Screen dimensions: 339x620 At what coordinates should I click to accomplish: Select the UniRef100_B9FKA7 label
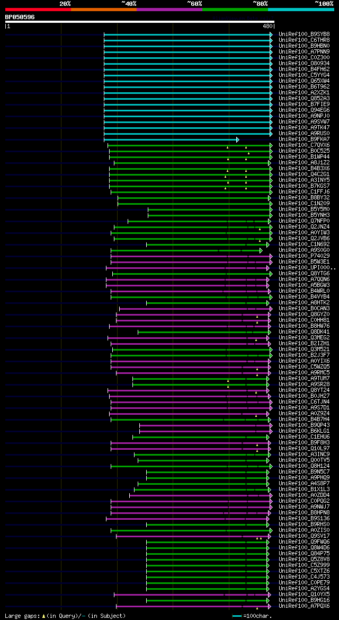[x=304, y=139]
